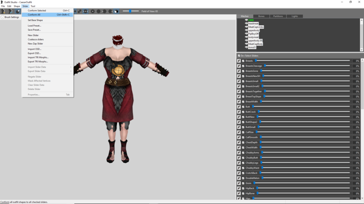Viewport: 364px width, 204px height.
Task: Click the first body-shape tool icon in the toolbar
Action: (x=3, y=11)
